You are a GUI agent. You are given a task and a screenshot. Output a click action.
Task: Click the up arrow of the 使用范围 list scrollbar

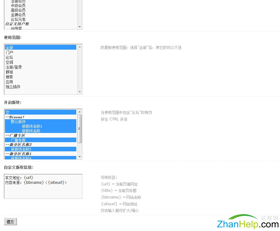tap(80, 47)
